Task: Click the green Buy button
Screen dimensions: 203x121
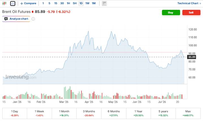Action: 171,12
